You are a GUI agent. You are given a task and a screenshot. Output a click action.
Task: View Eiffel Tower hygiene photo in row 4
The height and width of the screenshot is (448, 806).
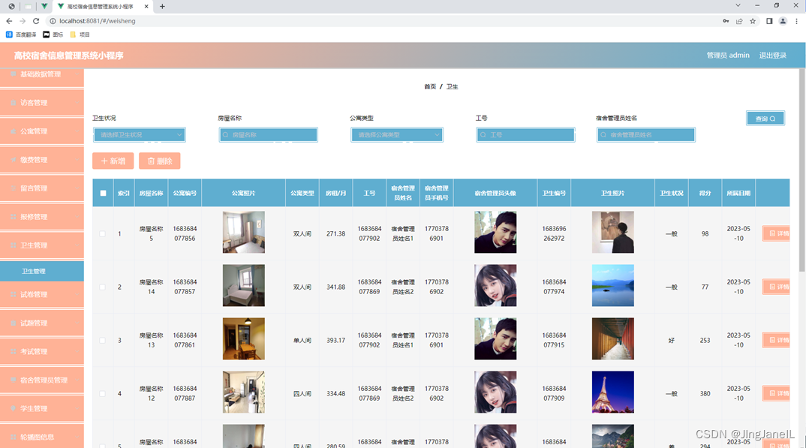click(x=612, y=392)
